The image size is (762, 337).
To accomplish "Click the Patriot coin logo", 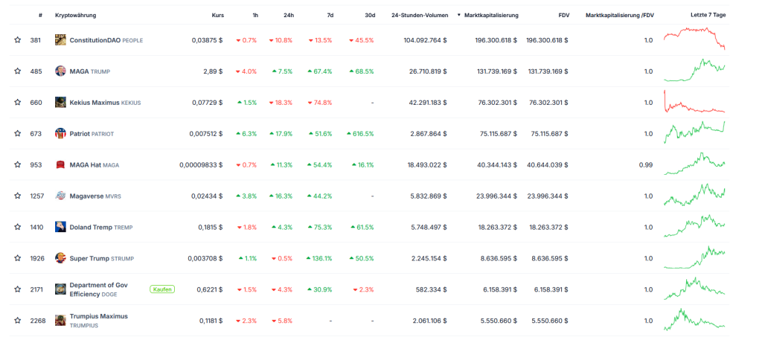I will tap(60, 134).
